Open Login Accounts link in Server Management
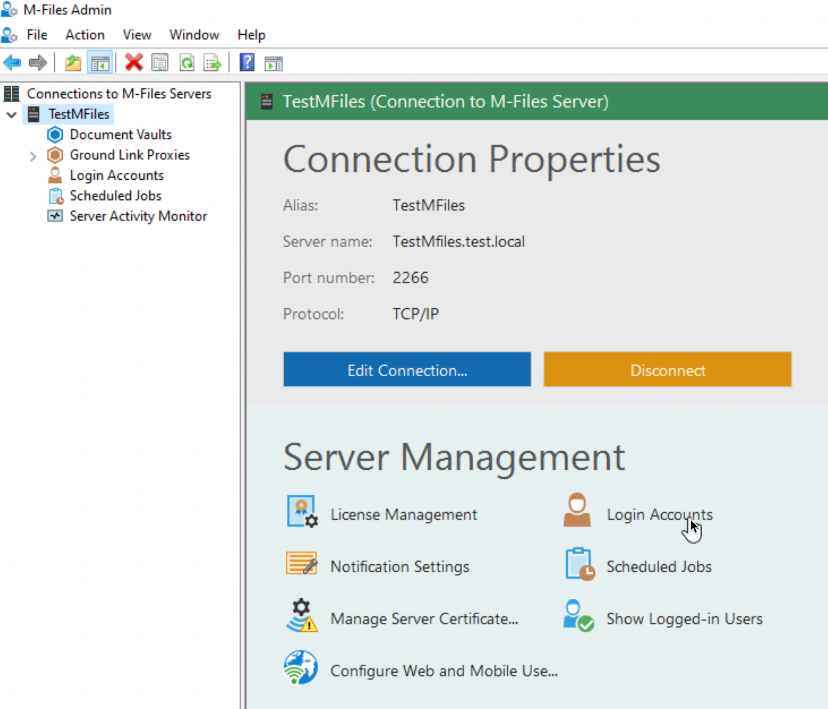The width and height of the screenshot is (828, 709). coord(659,515)
